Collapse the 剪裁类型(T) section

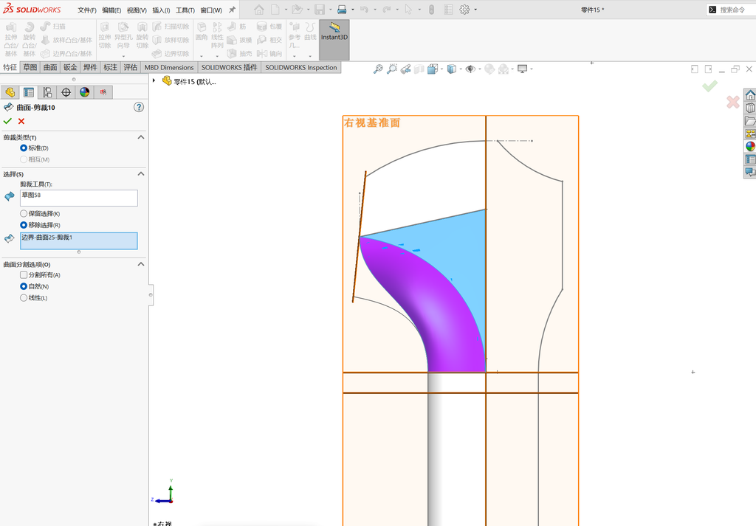[141, 137]
